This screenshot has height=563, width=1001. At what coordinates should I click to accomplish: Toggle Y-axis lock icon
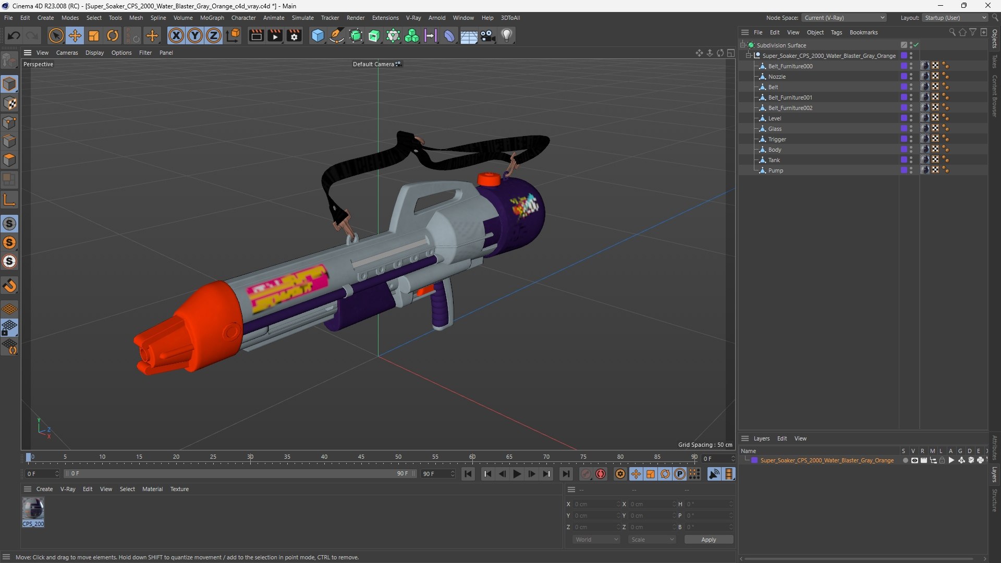[195, 35]
